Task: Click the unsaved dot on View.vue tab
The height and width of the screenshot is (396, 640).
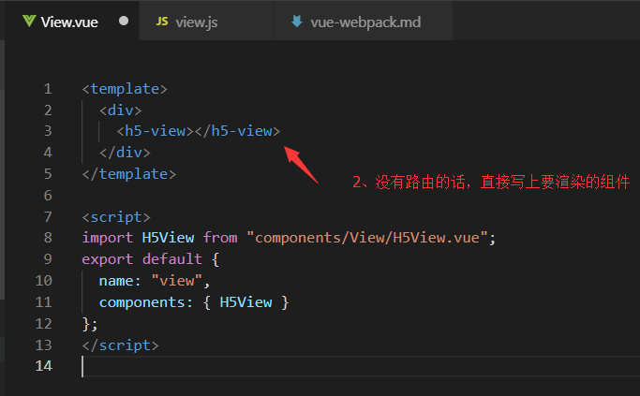Action: click(124, 21)
